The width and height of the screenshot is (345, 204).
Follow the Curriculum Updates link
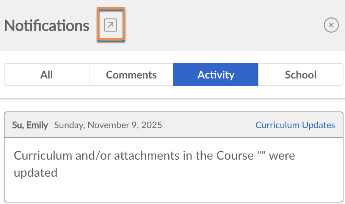[295, 125]
